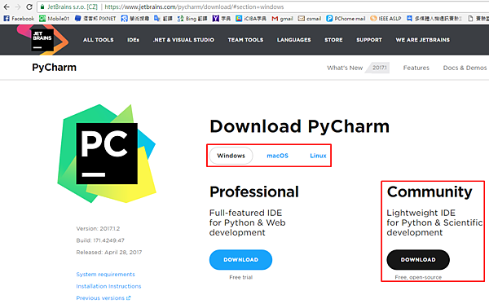The image size is (489, 304).
Task: Open the Yahoo dictionary bookmark
Action: (222, 19)
